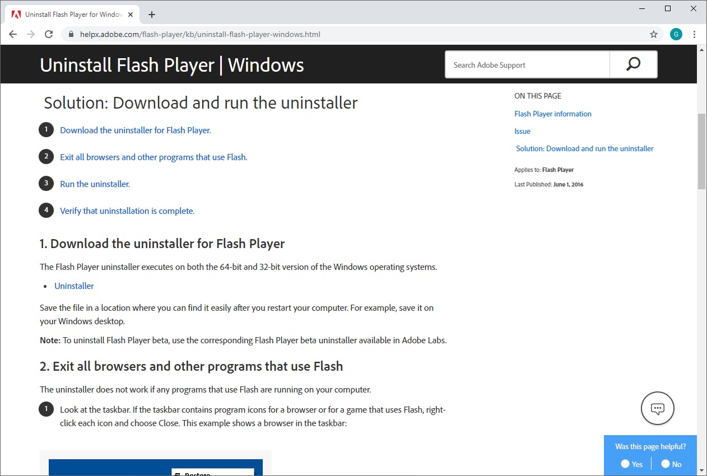Open the Google profile avatar G
Image resolution: width=707 pixels, height=476 pixels.
pyautogui.click(x=676, y=34)
